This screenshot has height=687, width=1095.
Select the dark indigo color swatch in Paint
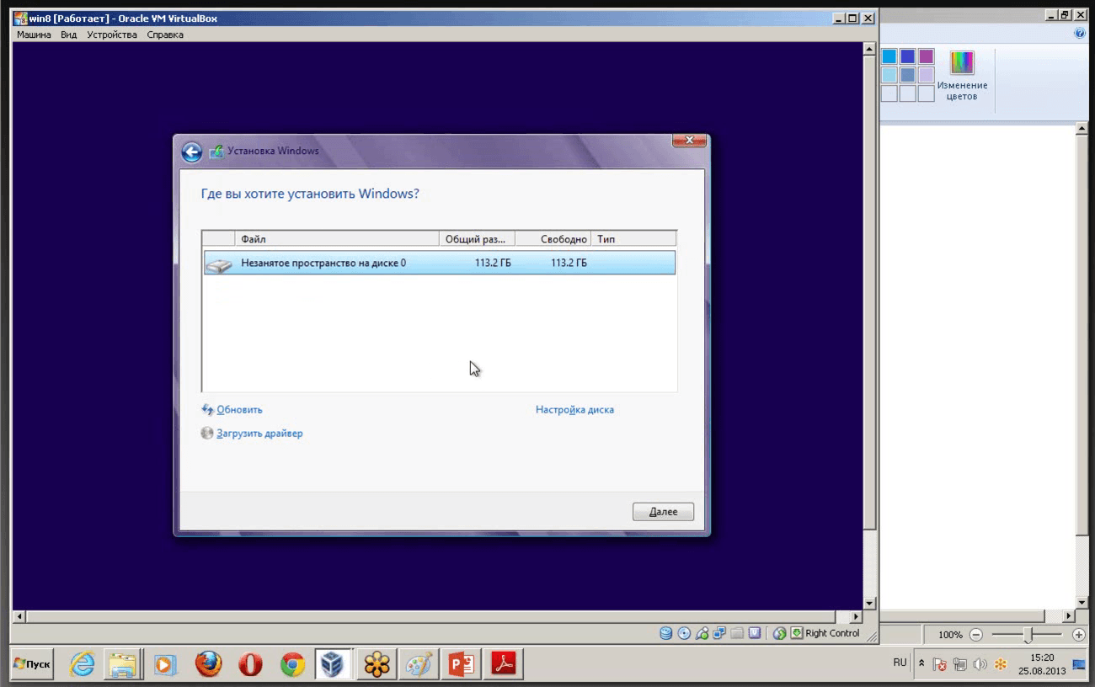tap(908, 56)
